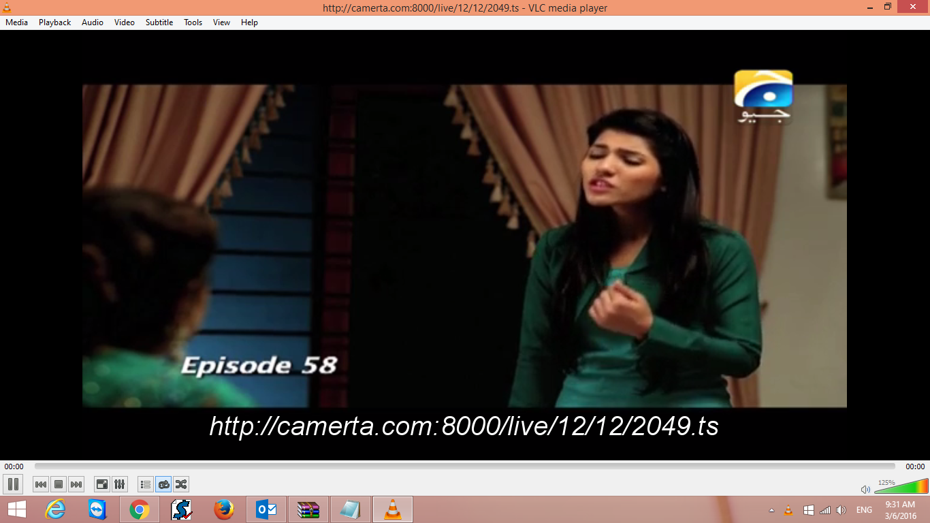Image resolution: width=930 pixels, height=523 pixels.
Task: Adjust the VLC volume slider at 125%
Action: point(901,486)
